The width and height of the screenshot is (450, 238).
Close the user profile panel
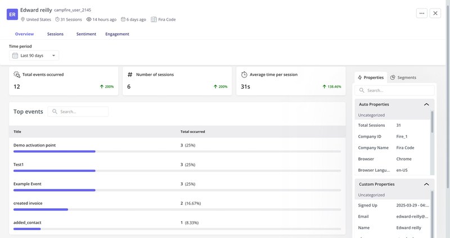pyautogui.click(x=435, y=13)
